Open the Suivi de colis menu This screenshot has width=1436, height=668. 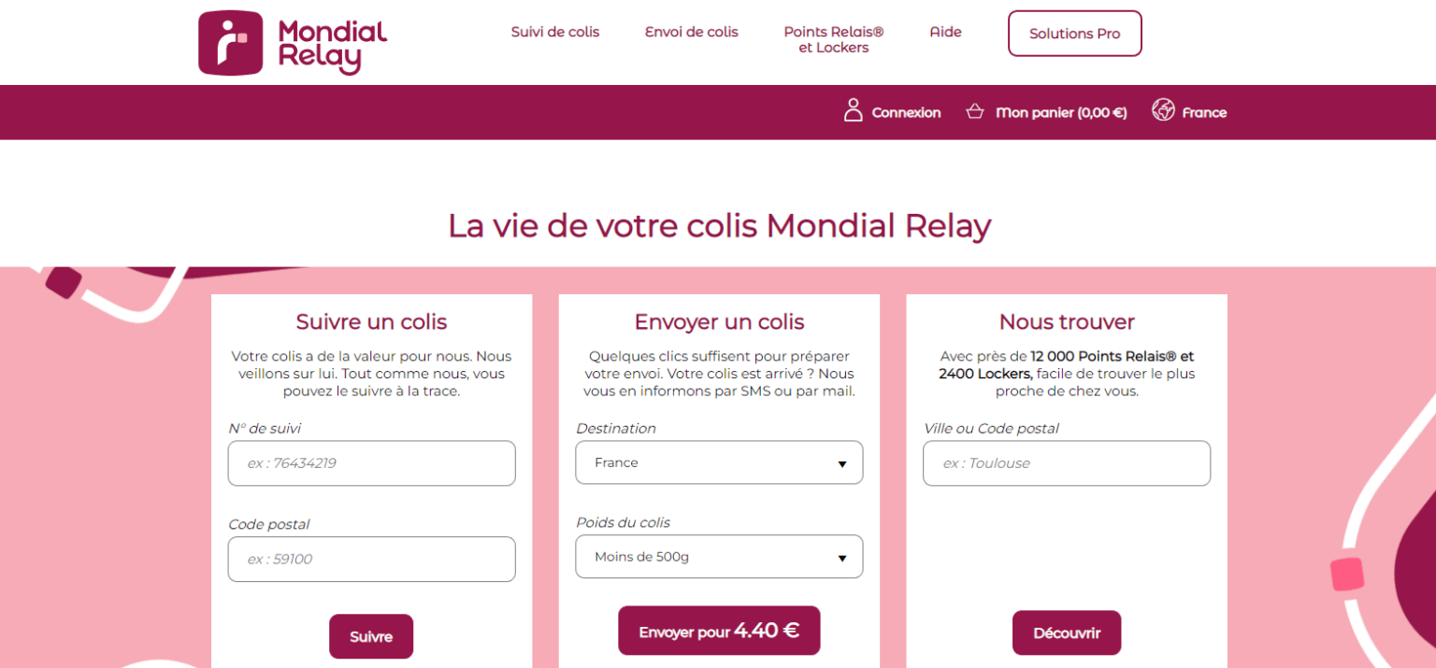(x=555, y=32)
